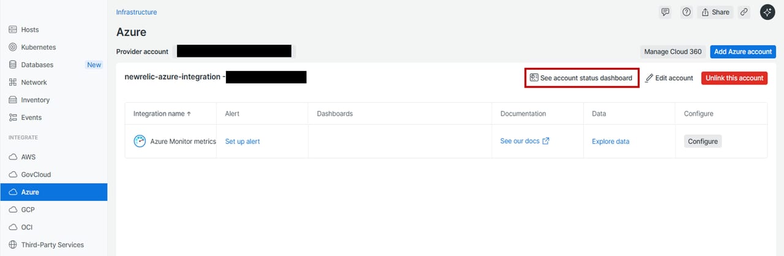Click the feedback speech bubble icon
The image size is (784, 256).
(665, 12)
